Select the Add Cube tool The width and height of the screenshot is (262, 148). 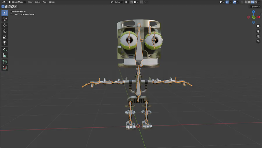4,62
